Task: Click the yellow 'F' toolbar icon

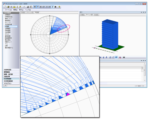Action: [x=20, y=7]
